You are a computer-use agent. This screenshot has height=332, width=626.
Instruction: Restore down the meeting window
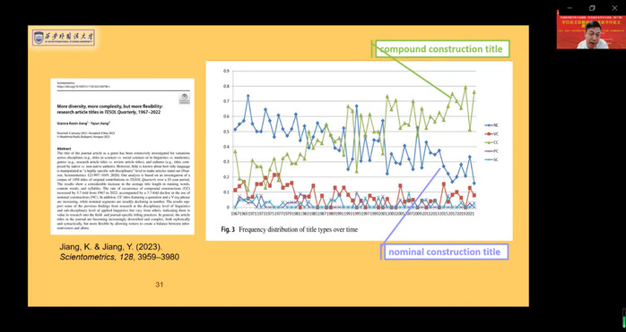coord(592,8)
